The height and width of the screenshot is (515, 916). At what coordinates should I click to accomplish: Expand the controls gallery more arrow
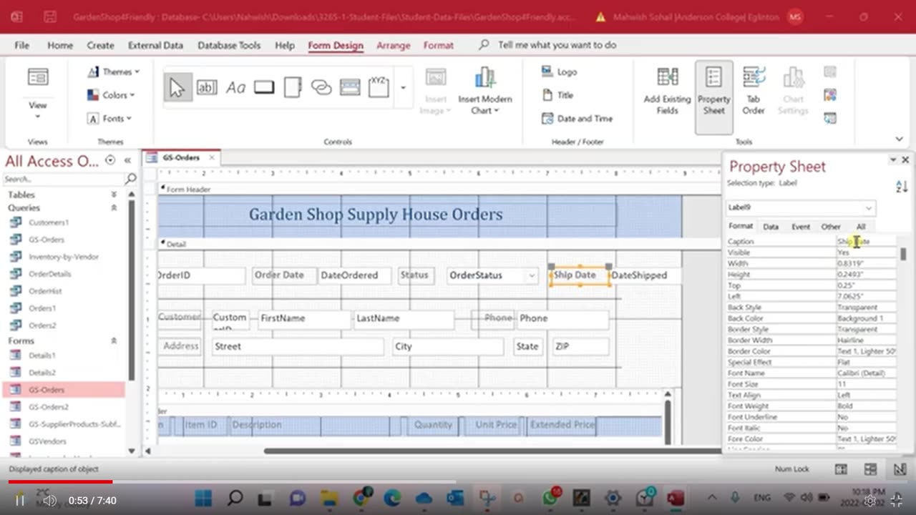coord(403,88)
